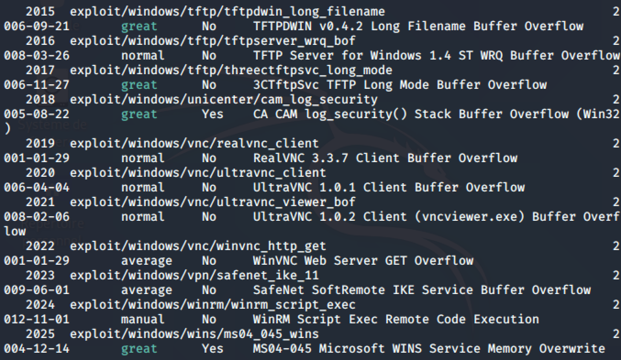Click index number 2022

(x=40, y=246)
